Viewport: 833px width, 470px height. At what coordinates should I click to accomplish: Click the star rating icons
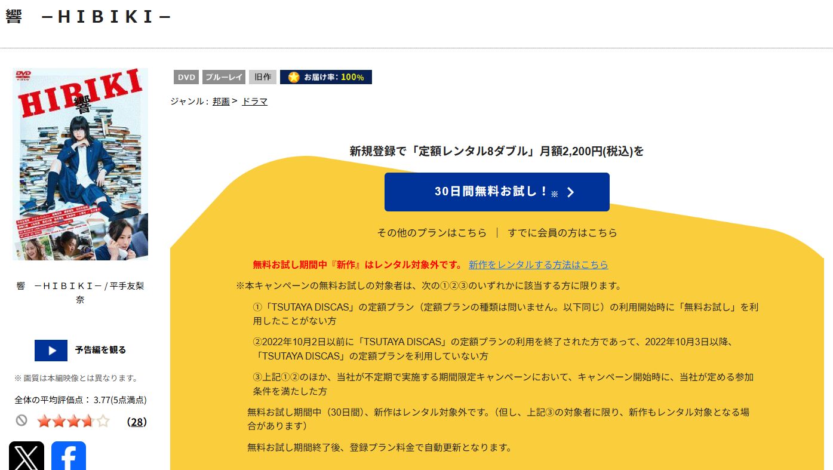click(73, 422)
